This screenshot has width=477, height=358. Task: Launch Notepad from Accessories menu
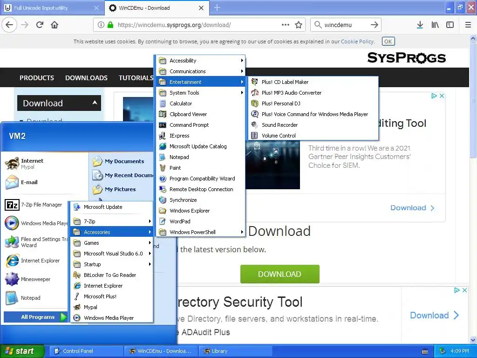tap(201, 157)
